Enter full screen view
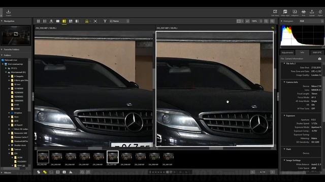Screen dimensions: 325x182 [x=95, y=21]
